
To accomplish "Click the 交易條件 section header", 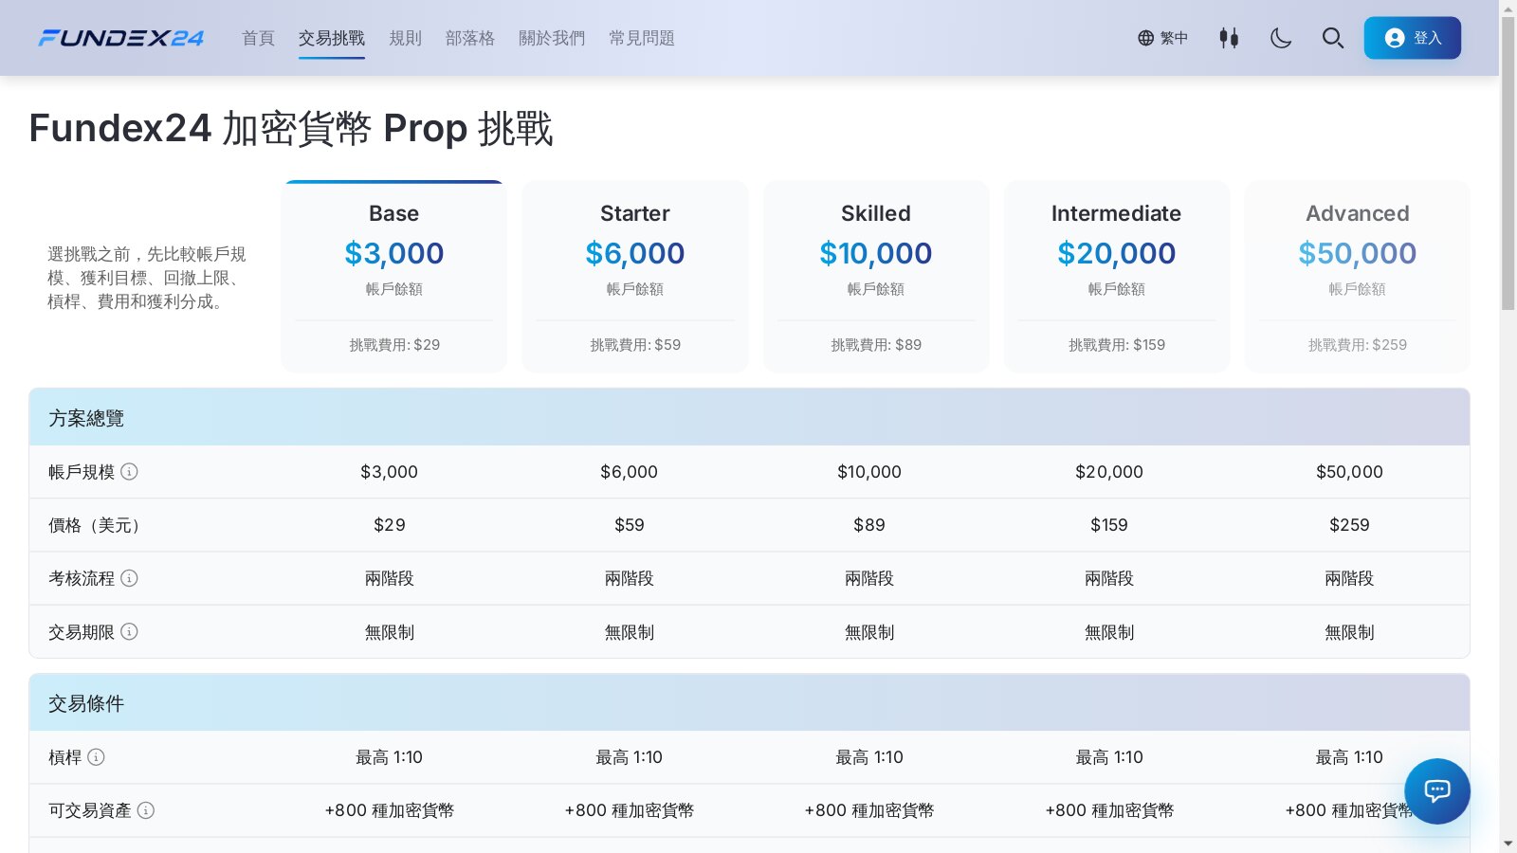I will tap(749, 702).
